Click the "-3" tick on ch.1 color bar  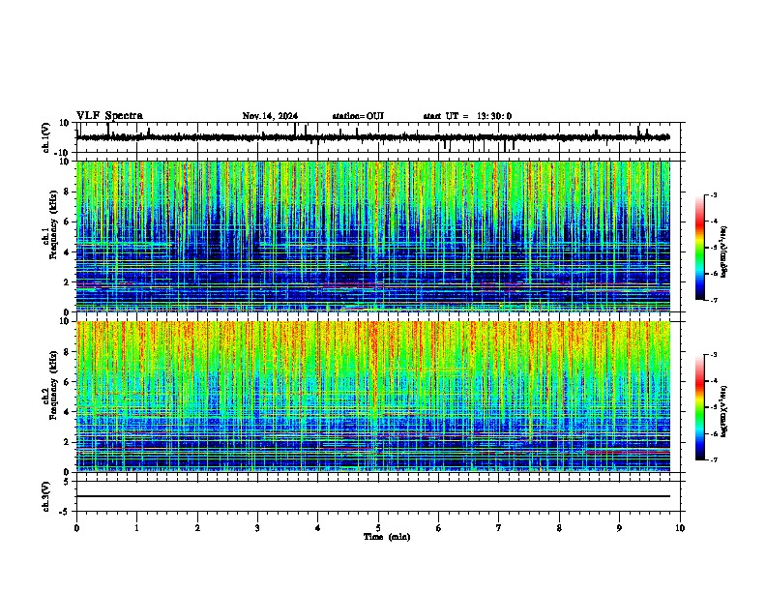click(714, 194)
